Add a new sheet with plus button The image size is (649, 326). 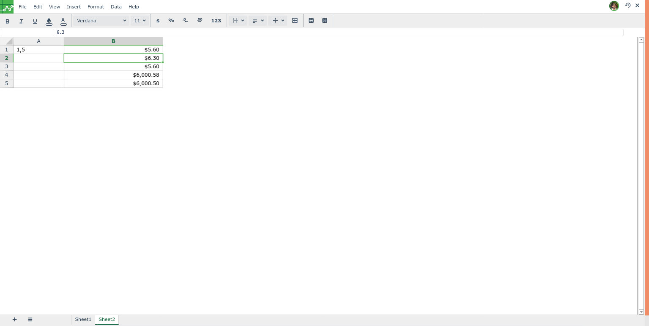14,320
